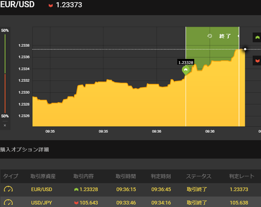Click the clock history icon beside 終了
The width and height of the screenshot is (261, 207).
(x=210, y=36)
